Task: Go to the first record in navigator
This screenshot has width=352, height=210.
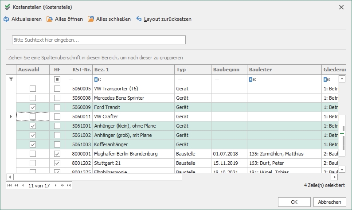Action: coord(10,186)
